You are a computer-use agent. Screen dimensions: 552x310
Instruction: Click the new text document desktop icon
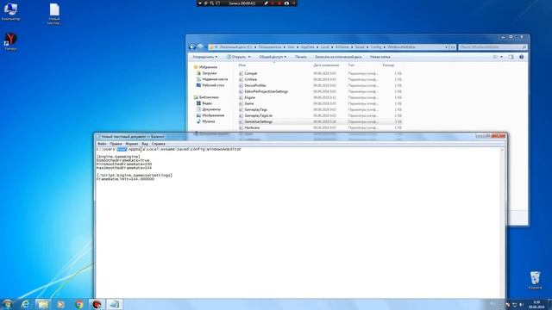pos(53,14)
